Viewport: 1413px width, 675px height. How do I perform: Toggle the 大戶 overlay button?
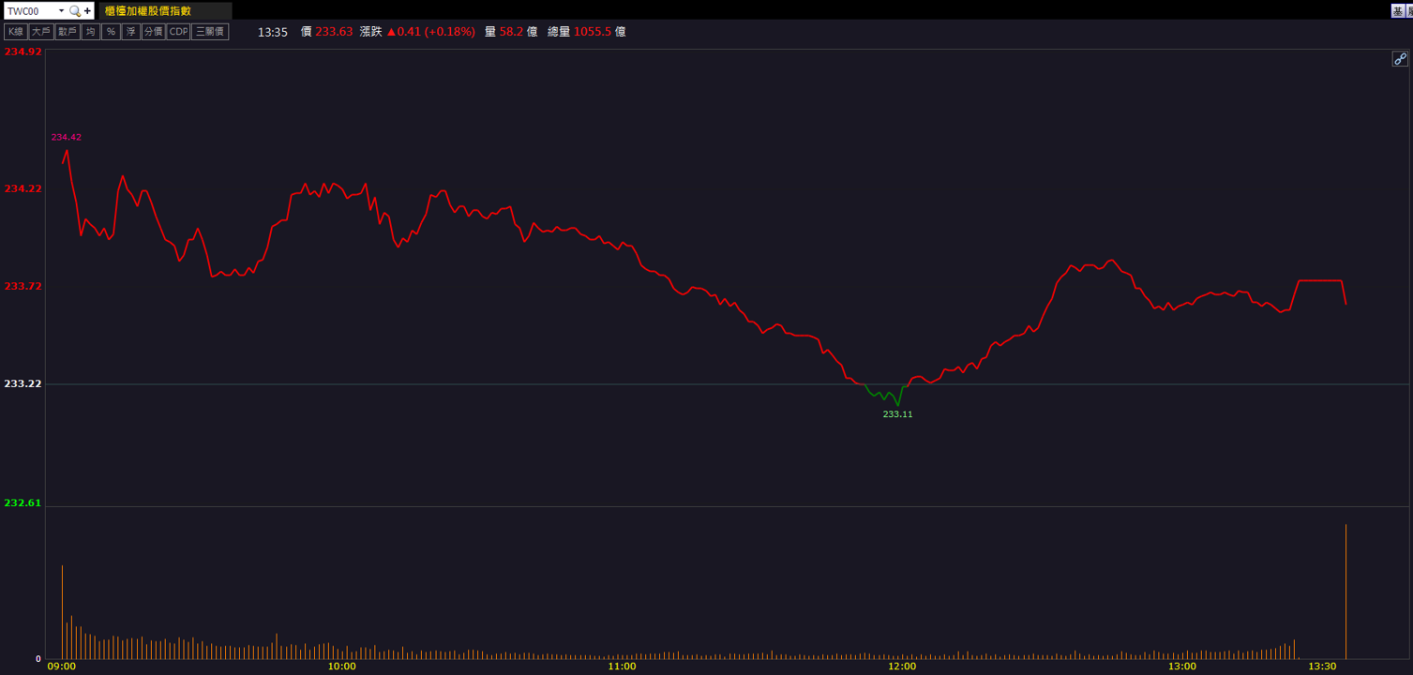(x=40, y=32)
